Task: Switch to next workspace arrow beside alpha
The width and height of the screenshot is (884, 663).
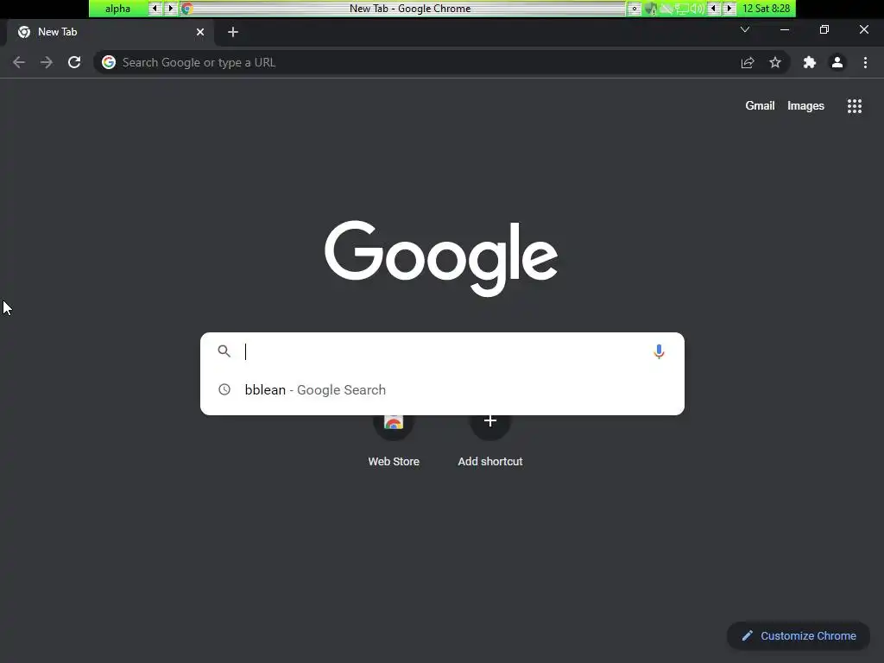Action: (170, 9)
